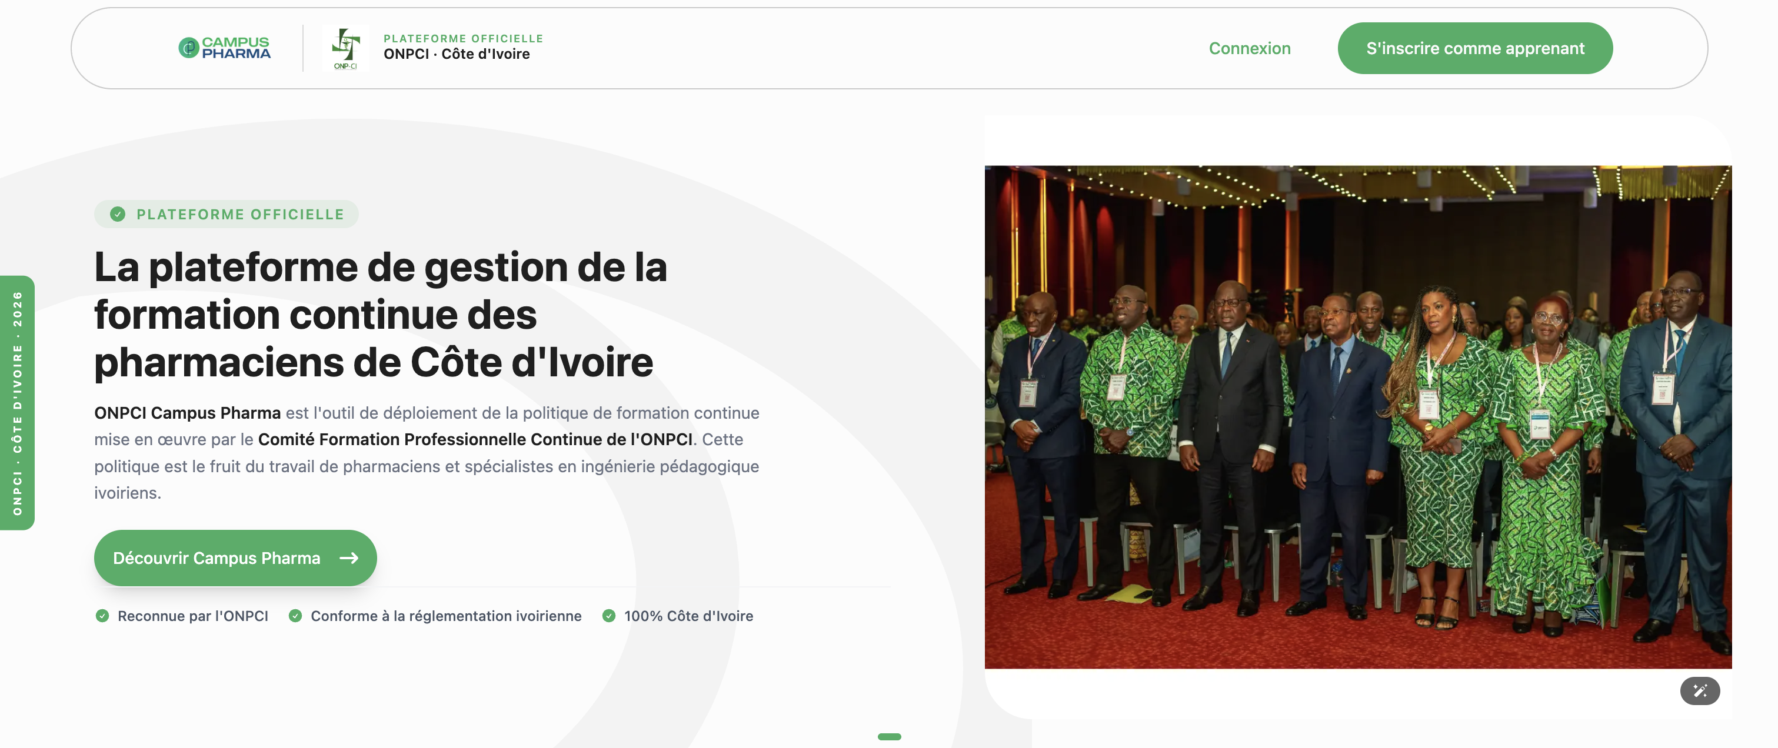
Task: Click check icon beside 100% Côte d'Ivoire
Action: pos(609,616)
